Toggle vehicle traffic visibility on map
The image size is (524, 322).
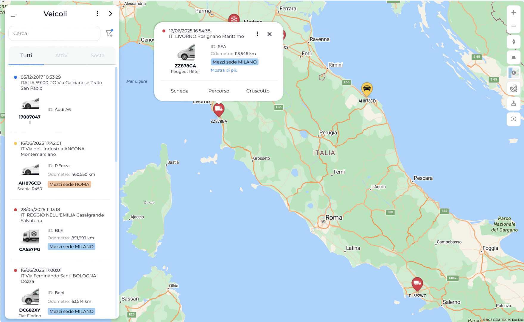tap(514, 88)
